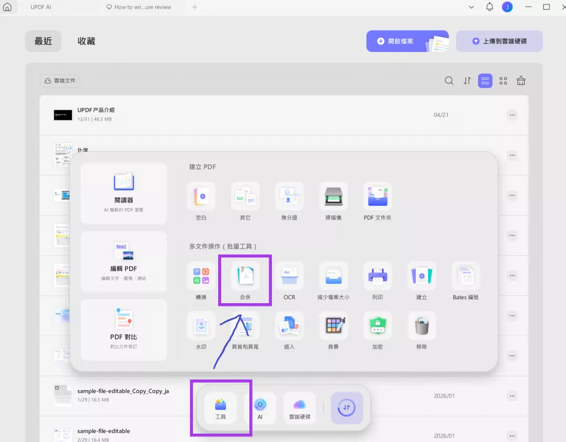The image size is (566, 442).
Task: Click the search icon
Action: [x=449, y=81]
